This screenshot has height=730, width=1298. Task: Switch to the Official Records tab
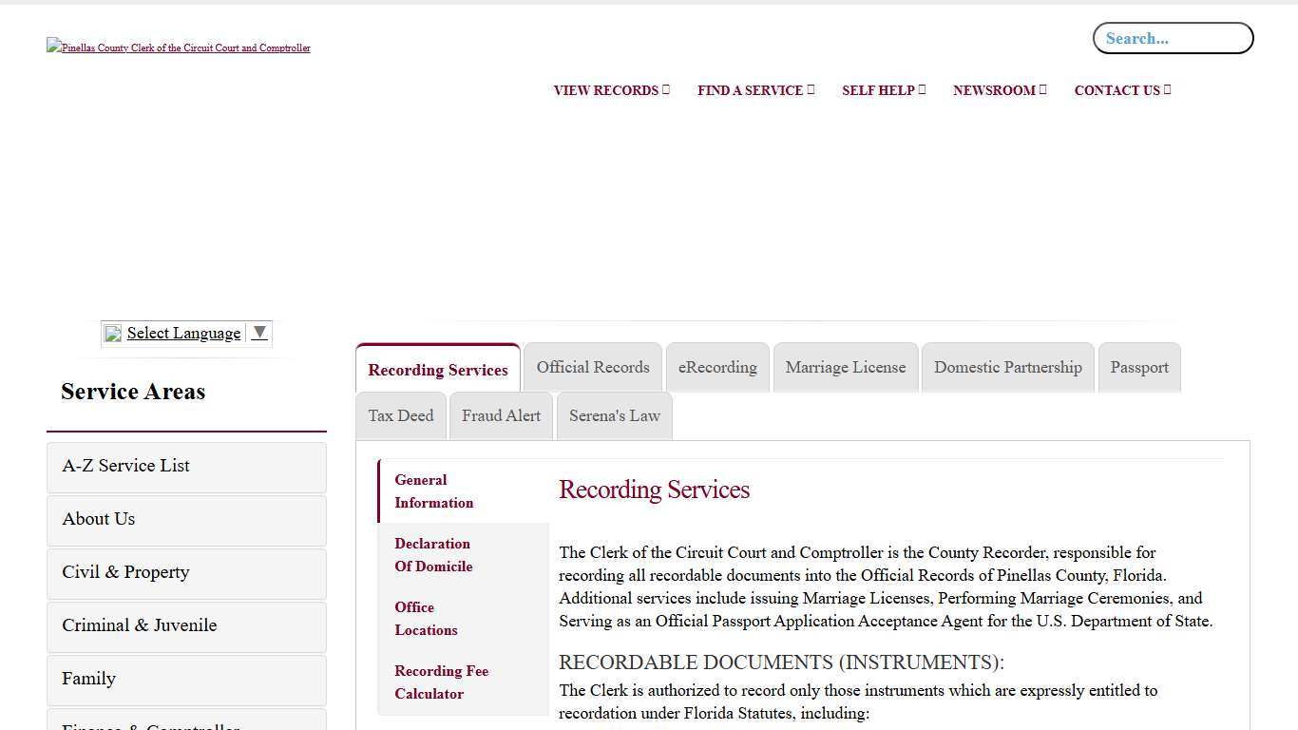click(593, 368)
